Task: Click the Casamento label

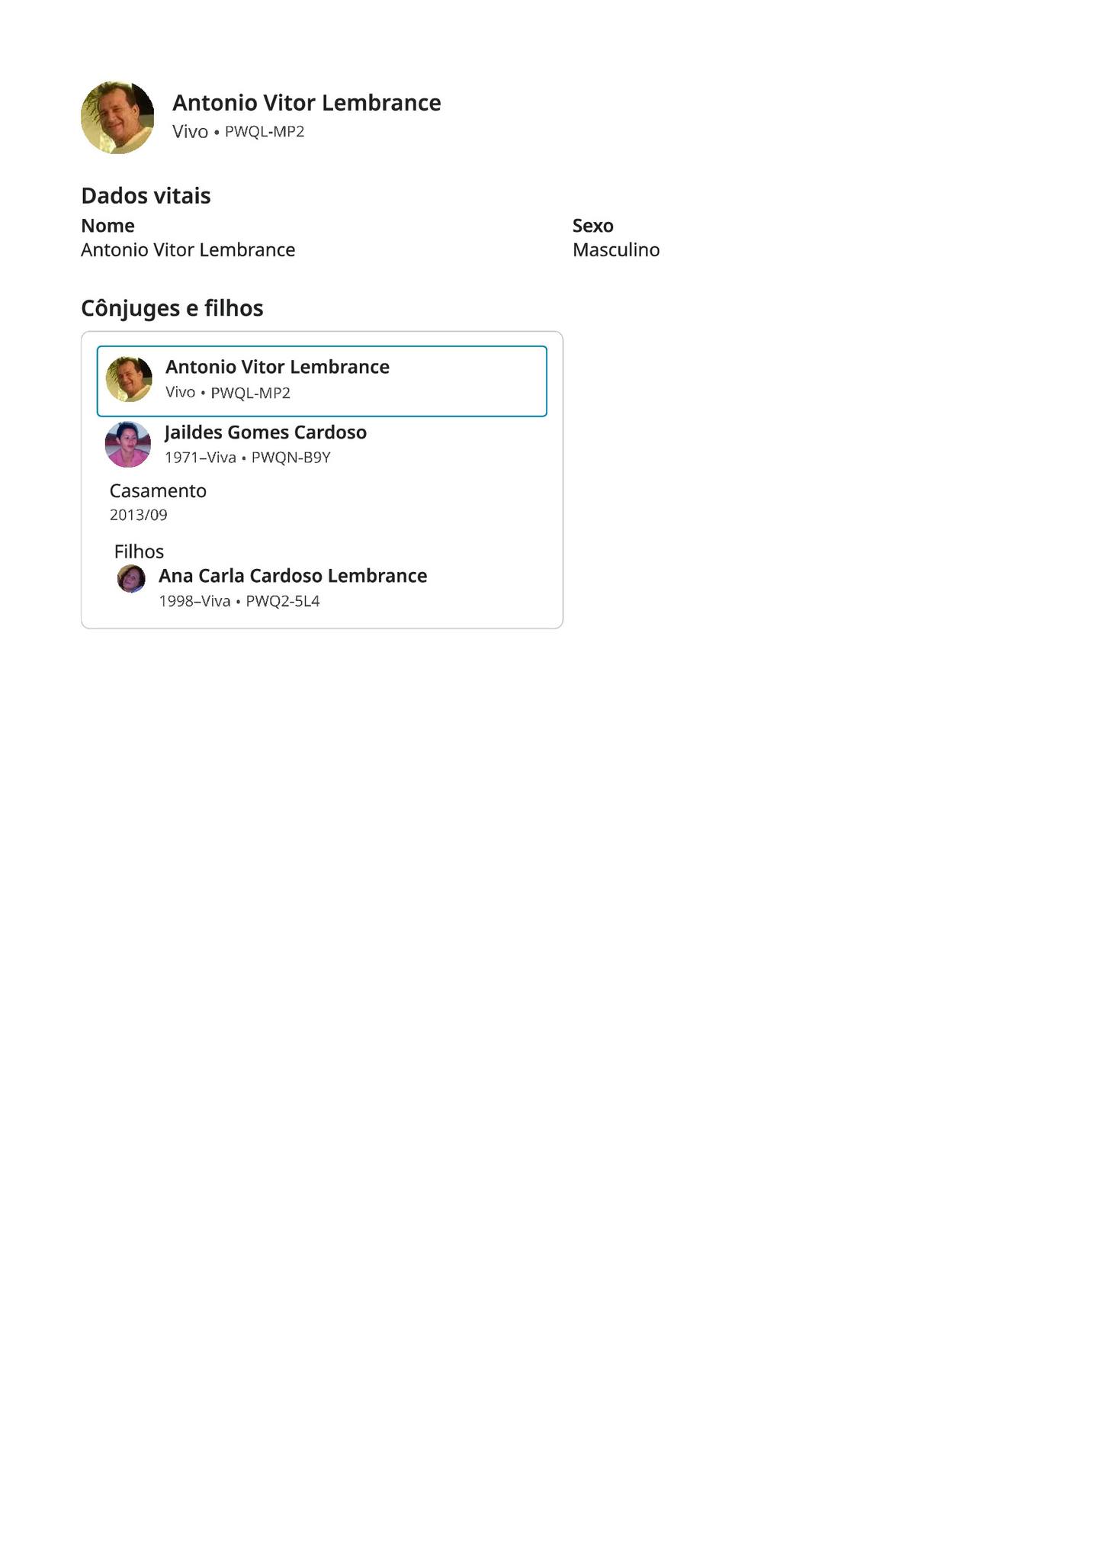Action: [x=158, y=490]
